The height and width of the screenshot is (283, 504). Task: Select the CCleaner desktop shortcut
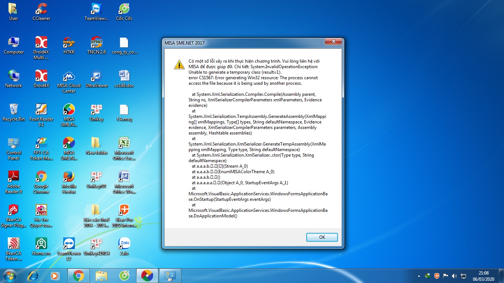(41, 12)
